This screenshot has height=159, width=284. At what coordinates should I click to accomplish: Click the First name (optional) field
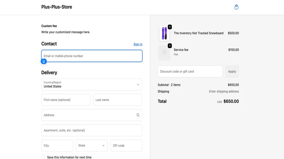(66, 100)
